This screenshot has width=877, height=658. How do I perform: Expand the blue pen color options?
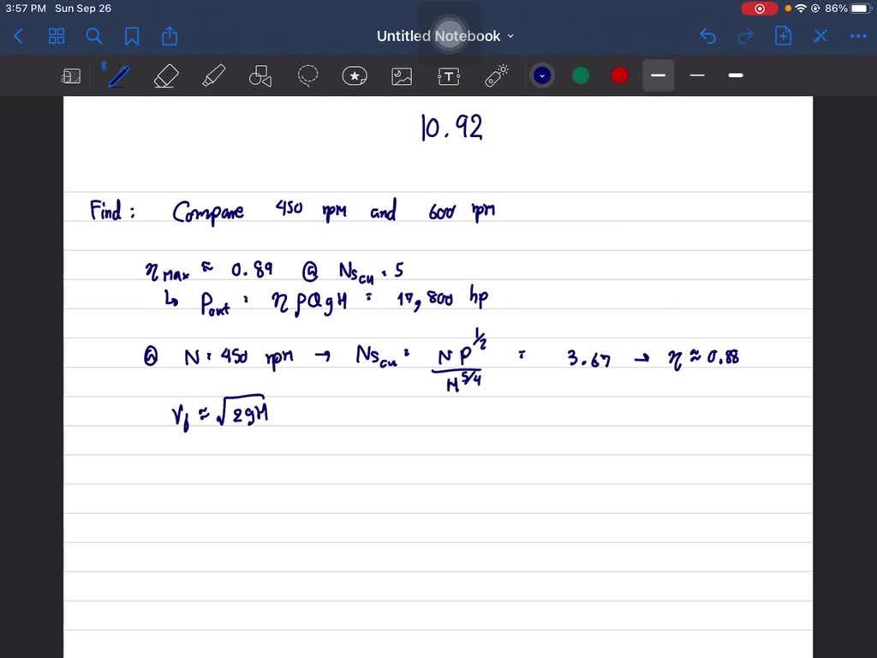click(x=542, y=75)
